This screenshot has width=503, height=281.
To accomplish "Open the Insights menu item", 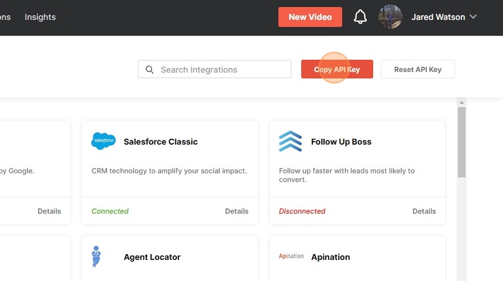I will click(40, 17).
